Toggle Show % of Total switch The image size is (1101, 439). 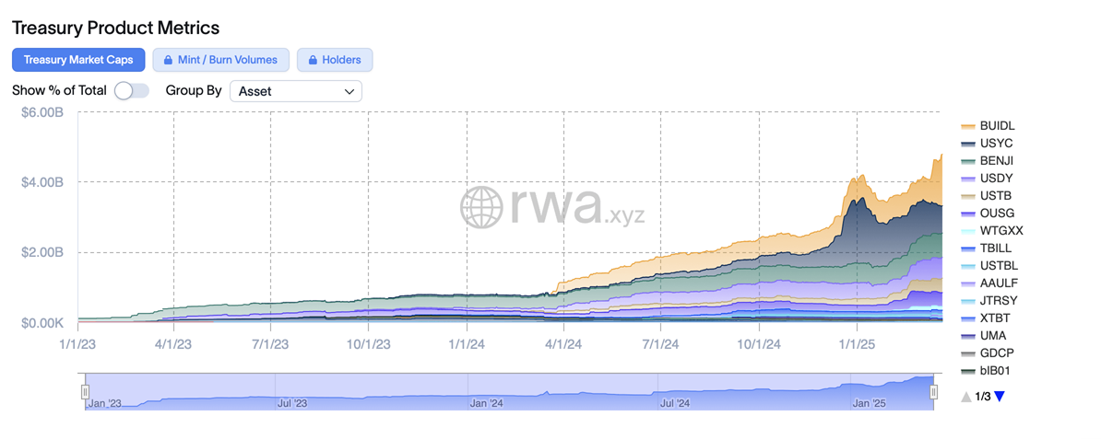click(132, 91)
